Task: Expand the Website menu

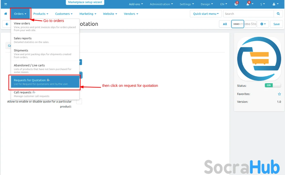Action: click(110, 14)
